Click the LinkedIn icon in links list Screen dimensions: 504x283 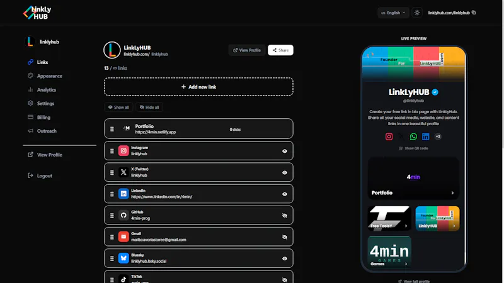(123, 194)
